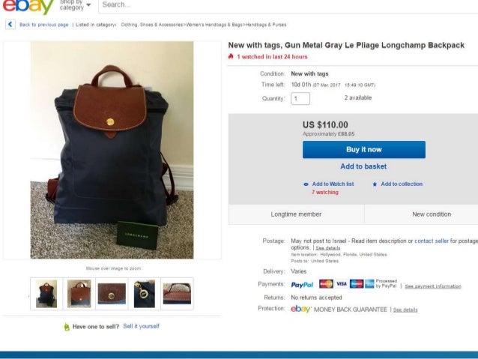Click the Mastercard payment icon
The height and width of the screenshot is (359, 478).
click(x=326, y=284)
